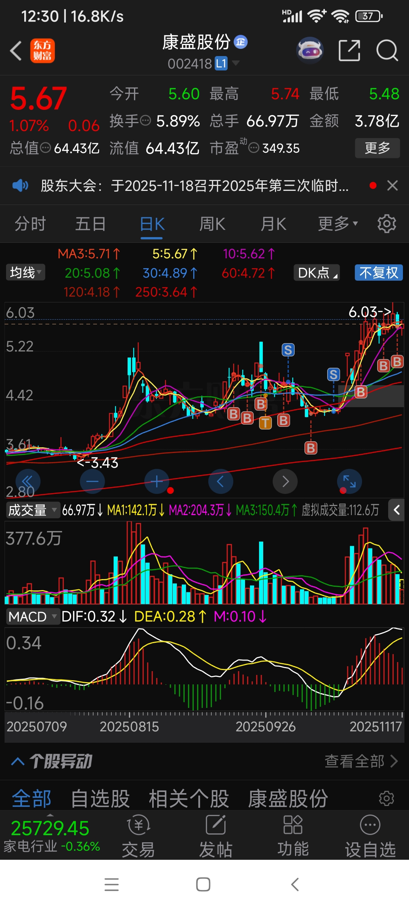Expand chart to fullscreen
This screenshot has height=909, width=409.
(x=349, y=481)
